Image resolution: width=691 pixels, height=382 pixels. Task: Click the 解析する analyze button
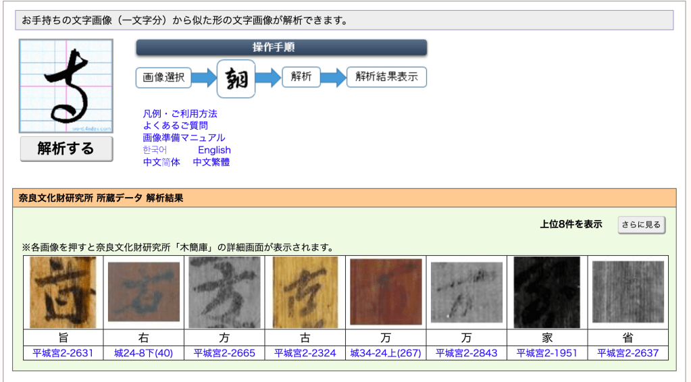point(66,148)
